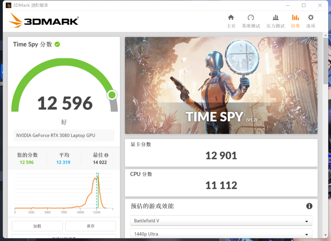Click the 保存 save button
Viewport: 331px width, 241px height.
[90, 226]
